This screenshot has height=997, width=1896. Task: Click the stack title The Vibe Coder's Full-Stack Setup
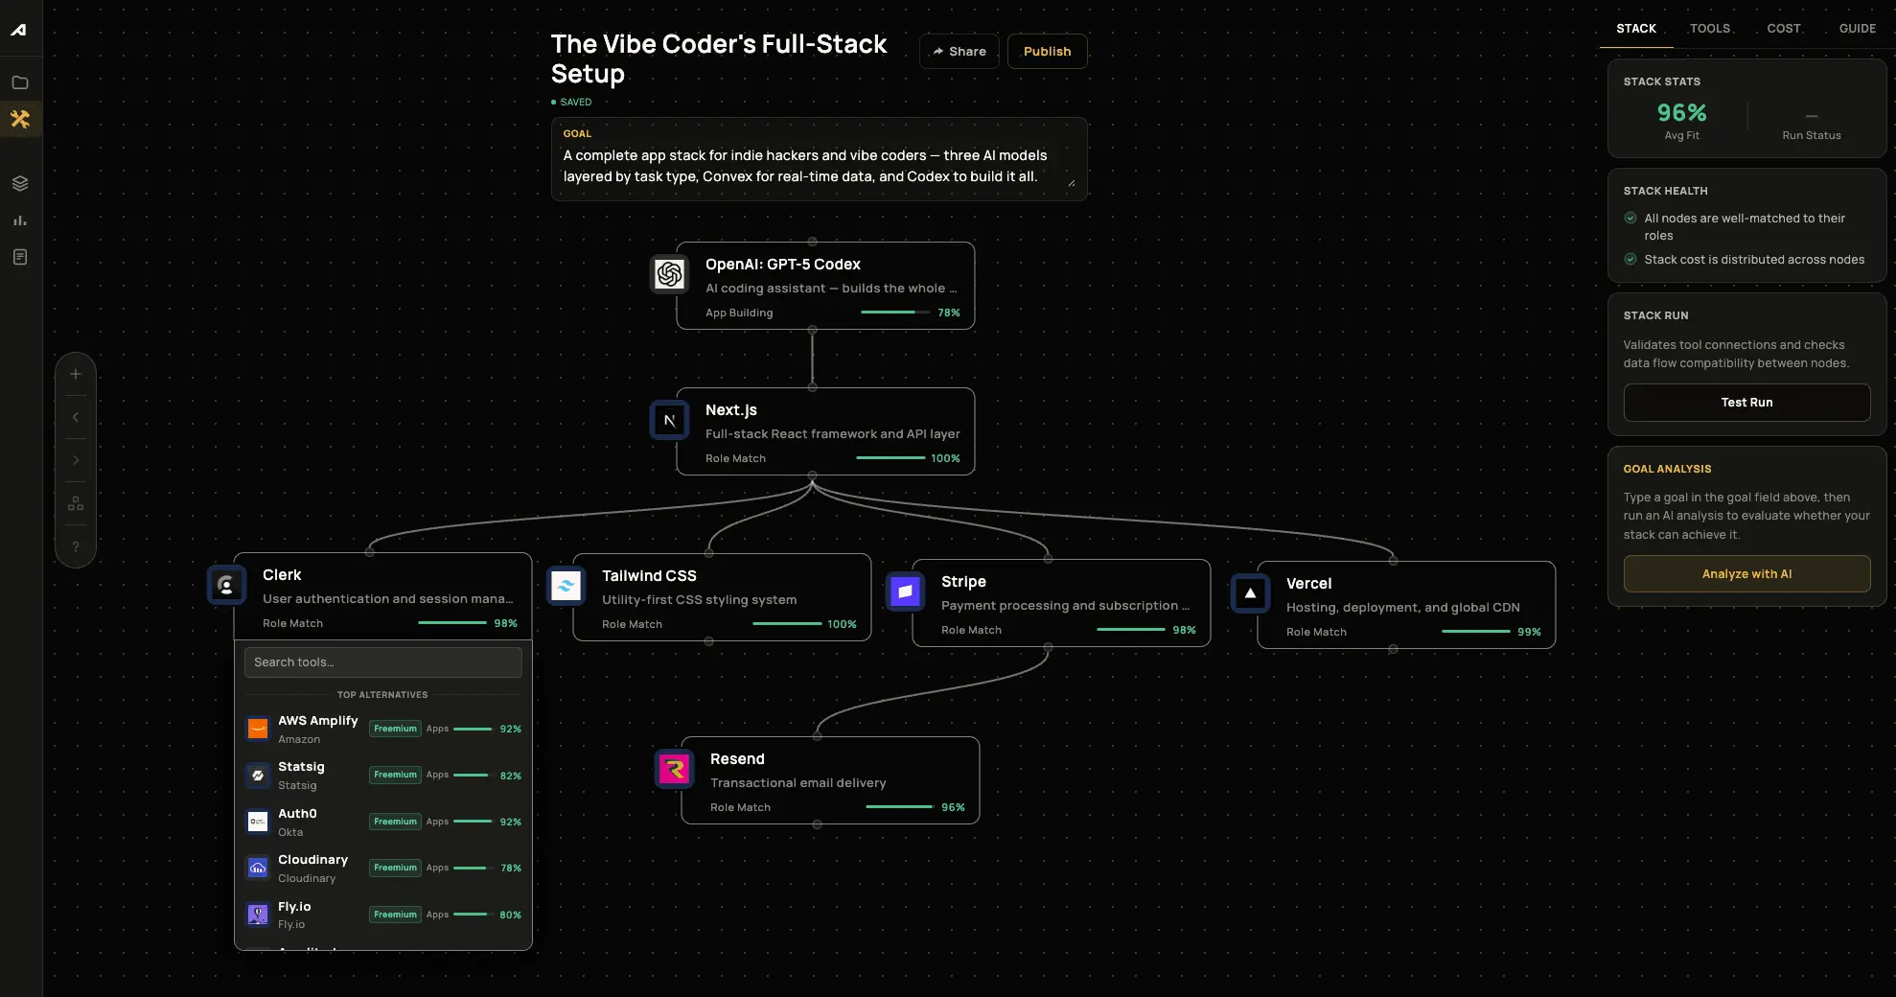pyautogui.click(x=719, y=58)
